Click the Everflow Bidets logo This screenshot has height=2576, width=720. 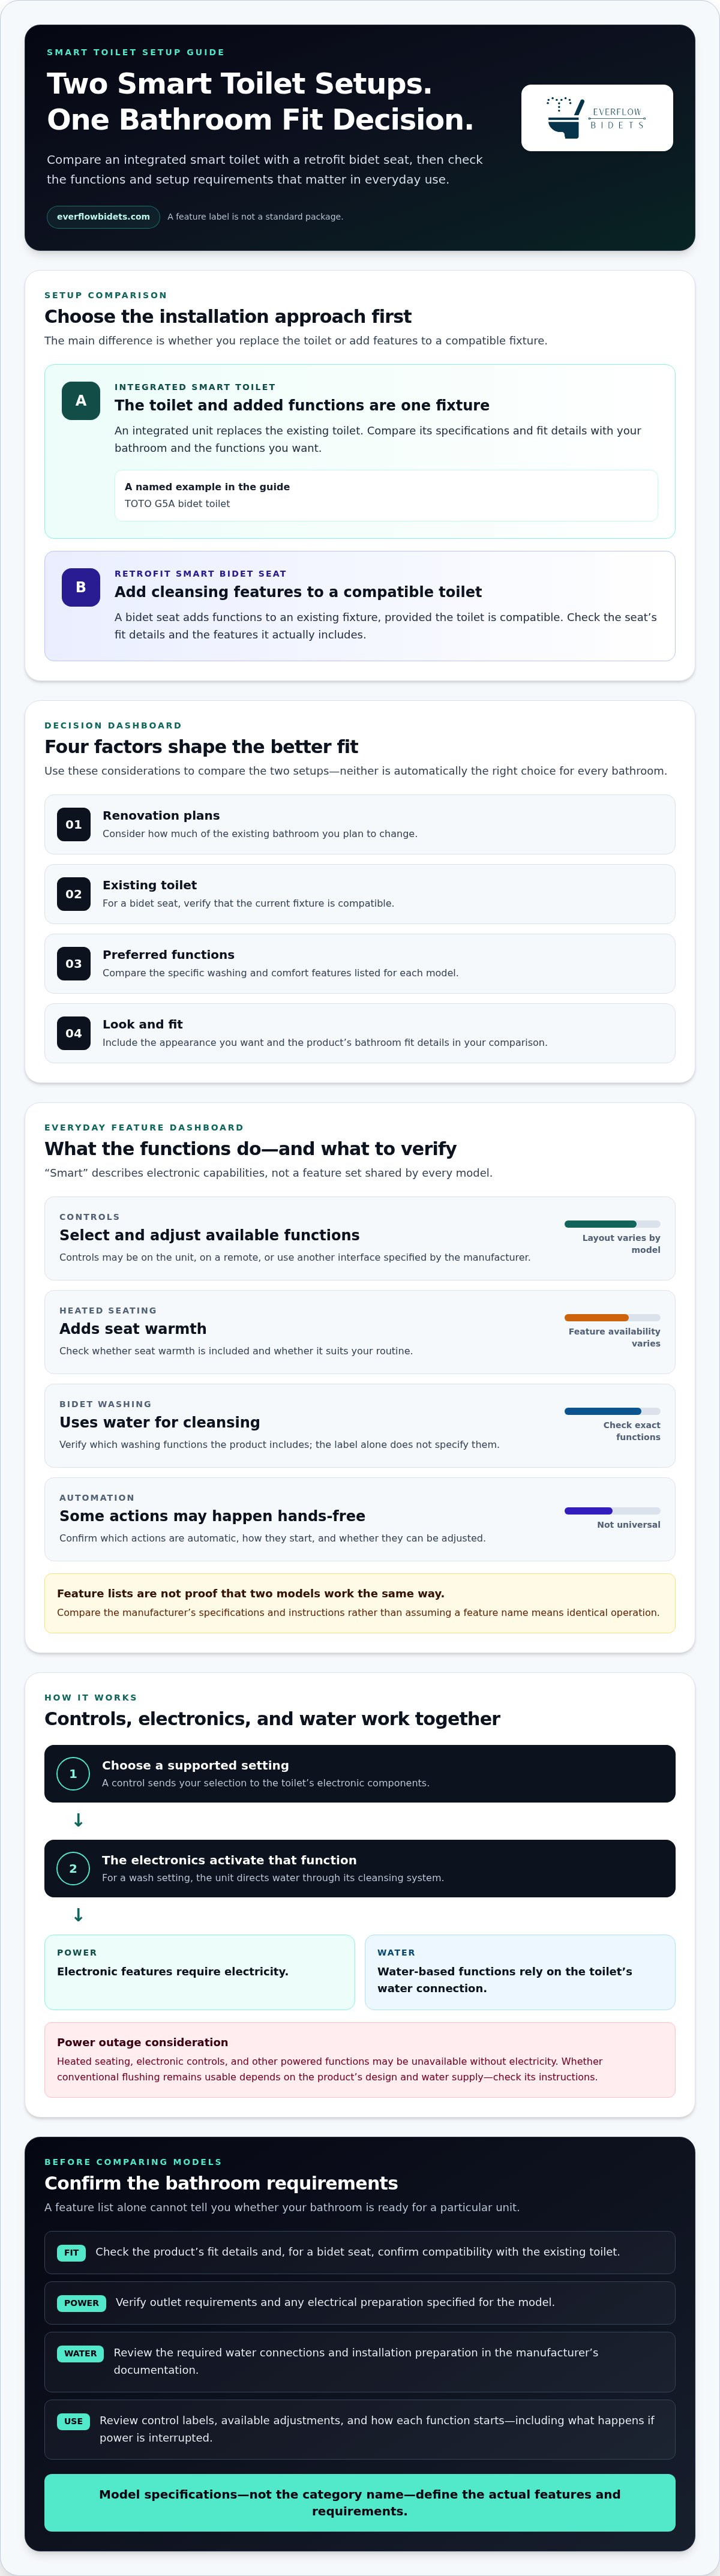coord(597,118)
